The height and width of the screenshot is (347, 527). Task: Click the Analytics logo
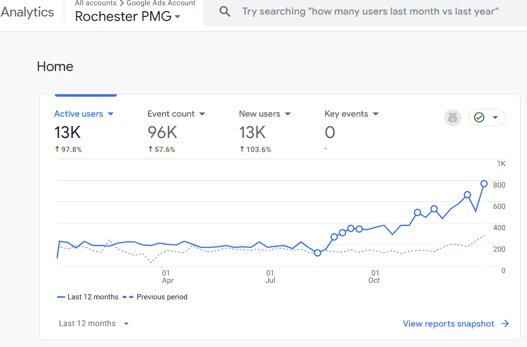coord(27,12)
